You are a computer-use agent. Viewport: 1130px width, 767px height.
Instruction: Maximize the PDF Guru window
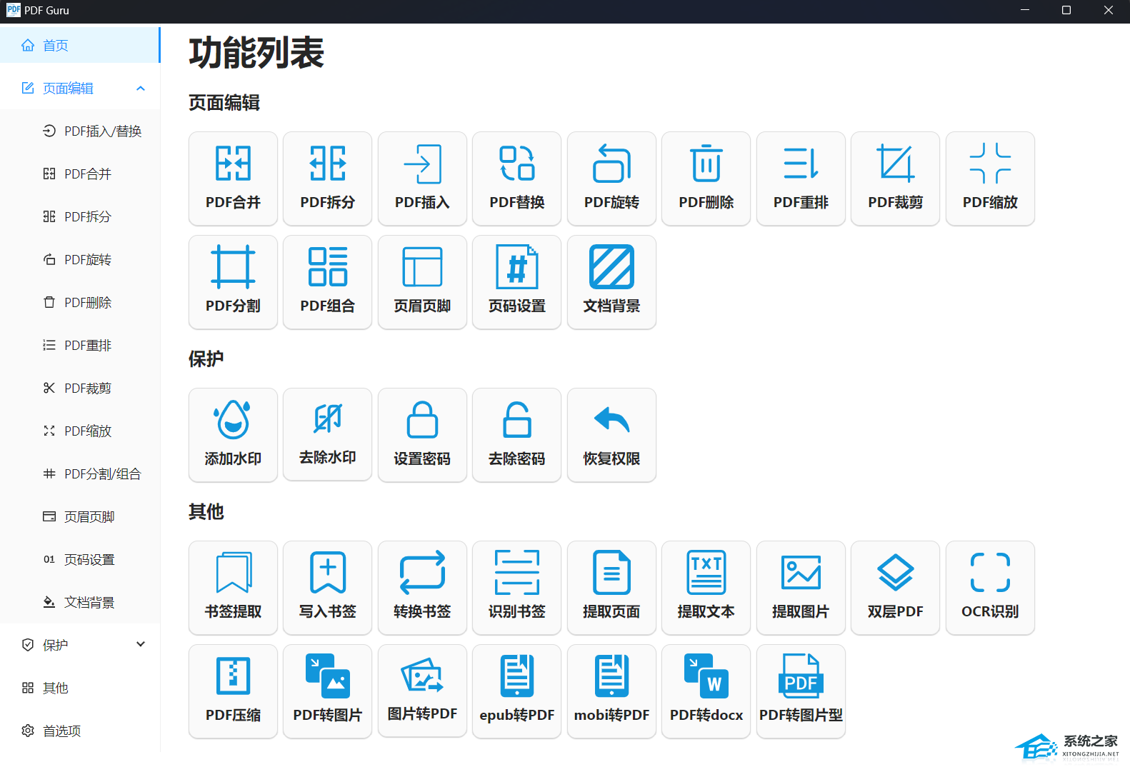(x=1066, y=11)
